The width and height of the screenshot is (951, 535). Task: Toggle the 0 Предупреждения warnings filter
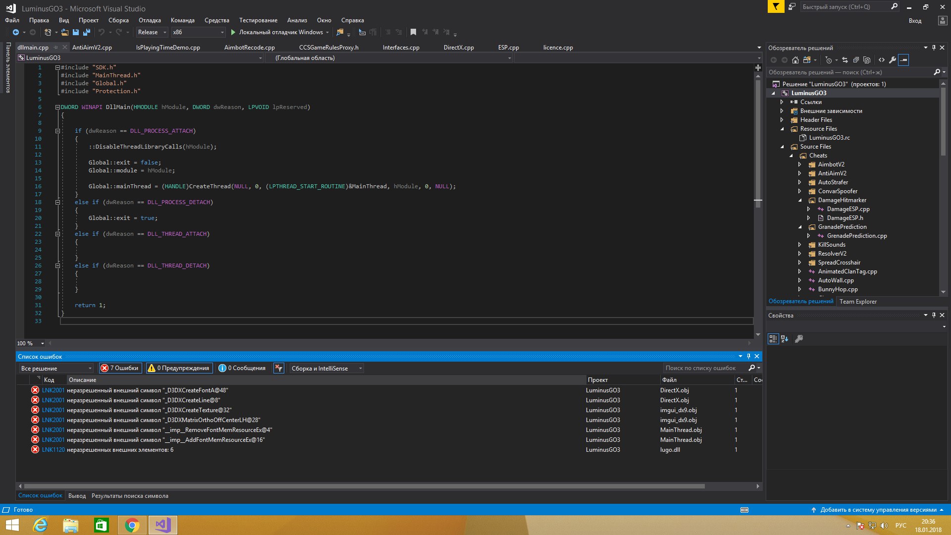pyautogui.click(x=179, y=368)
